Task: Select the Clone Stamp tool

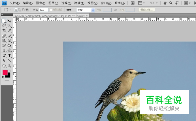Action: point(4,40)
